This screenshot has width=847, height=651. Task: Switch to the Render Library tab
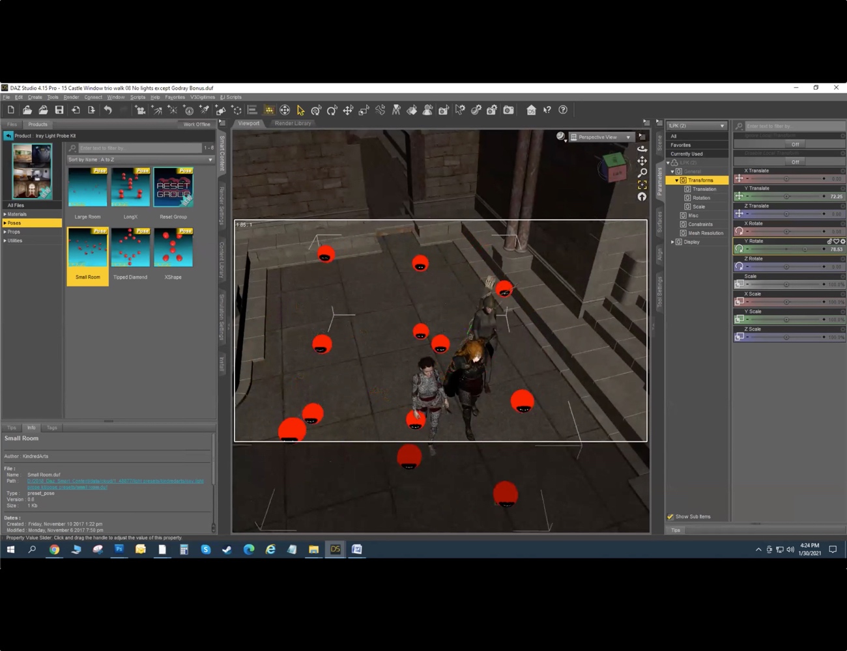[293, 124]
